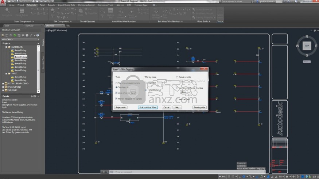Toggle 'Use wire layer format overrides' checkbox
319x180 pixels.
[177, 88]
